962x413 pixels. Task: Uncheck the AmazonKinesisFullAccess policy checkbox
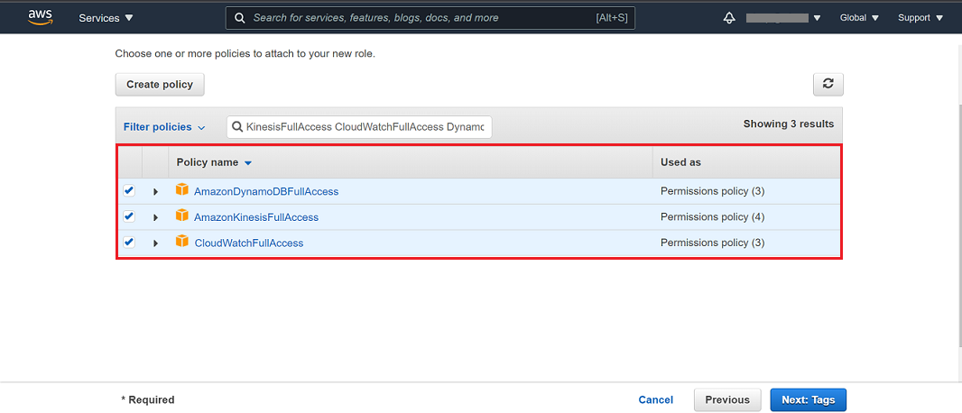pyautogui.click(x=129, y=216)
